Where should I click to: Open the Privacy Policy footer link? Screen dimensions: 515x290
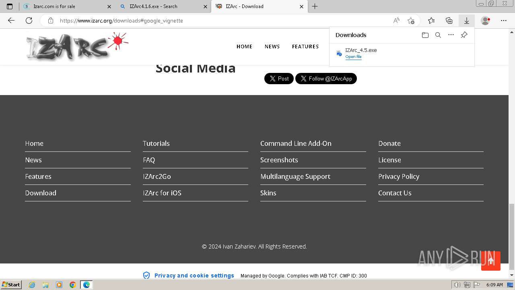pyautogui.click(x=399, y=176)
